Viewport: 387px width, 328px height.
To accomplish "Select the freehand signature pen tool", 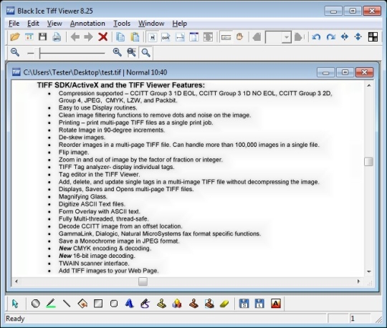I will (x=145, y=304).
